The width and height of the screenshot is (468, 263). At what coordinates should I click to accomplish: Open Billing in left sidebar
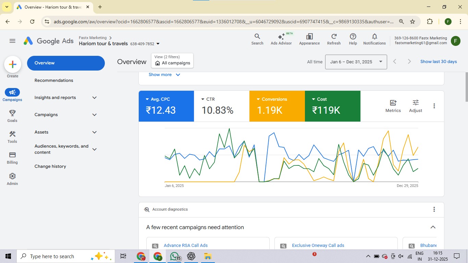point(12,155)
